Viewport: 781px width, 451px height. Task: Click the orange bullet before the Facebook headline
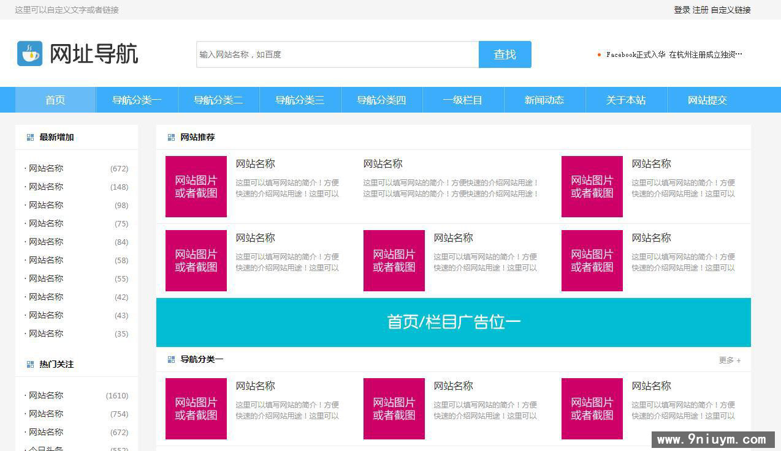[x=599, y=54]
